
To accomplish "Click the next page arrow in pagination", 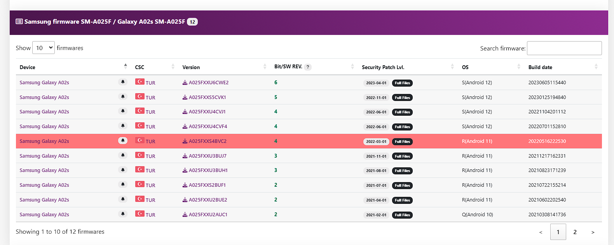I will pos(593,232).
